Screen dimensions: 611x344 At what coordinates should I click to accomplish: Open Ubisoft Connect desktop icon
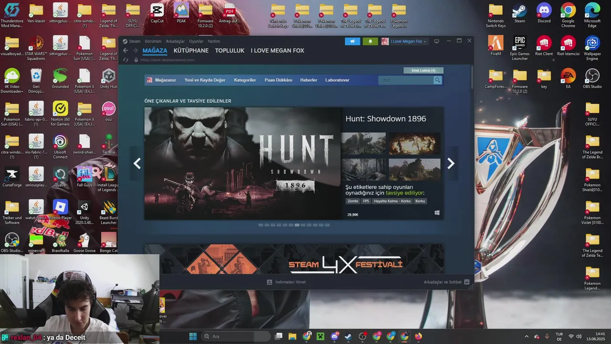[x=60, y=147]
